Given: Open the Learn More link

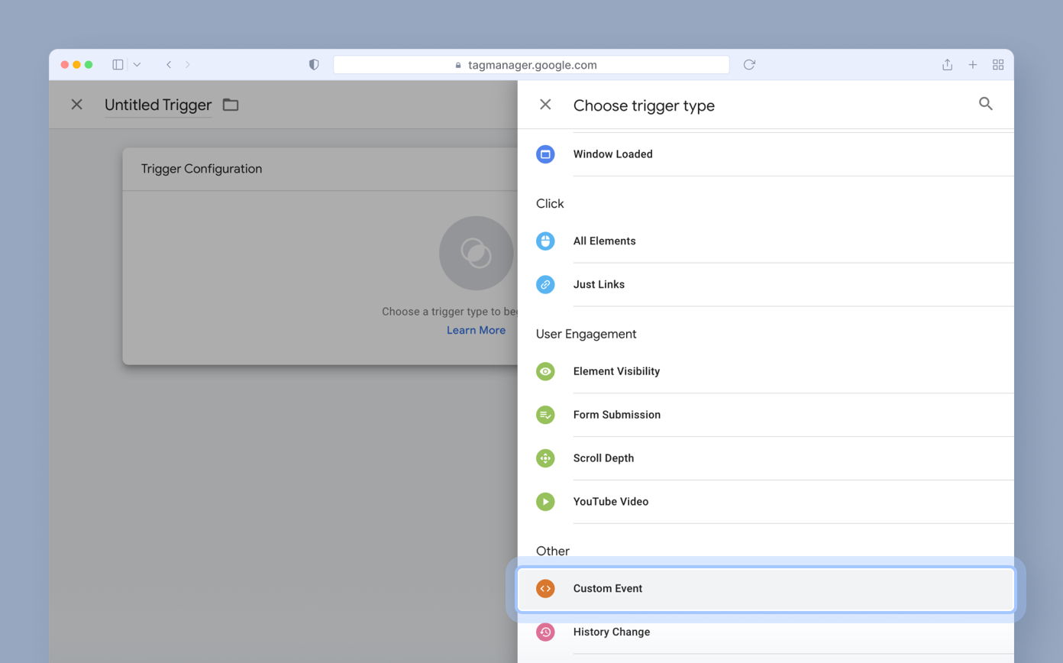Looking at the screenshot, I should click(x=476, y=329).
